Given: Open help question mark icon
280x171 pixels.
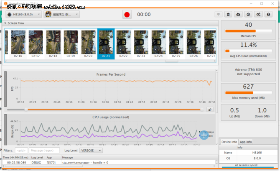Looking at the screenshot, I should coord(268,14).
